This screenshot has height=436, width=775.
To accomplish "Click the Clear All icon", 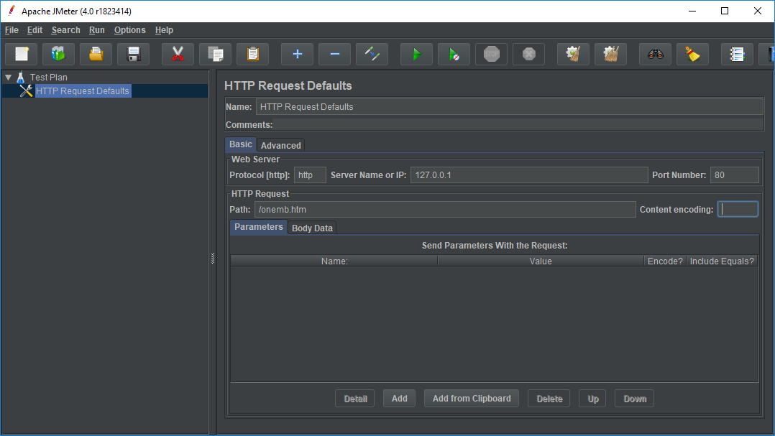I will click(x=610, y=54).
